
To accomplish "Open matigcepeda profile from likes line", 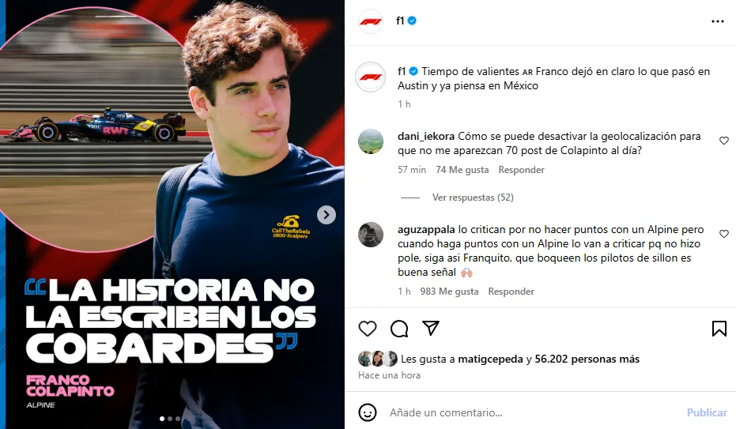I will click(490, 359).
